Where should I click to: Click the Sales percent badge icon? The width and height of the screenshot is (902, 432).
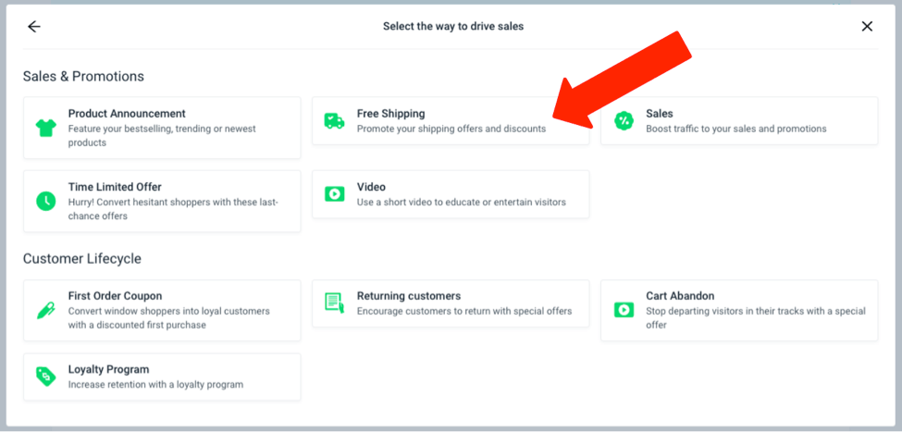point(624,120)
